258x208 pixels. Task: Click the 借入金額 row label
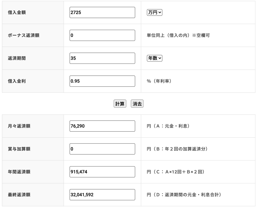click(17, 13)
